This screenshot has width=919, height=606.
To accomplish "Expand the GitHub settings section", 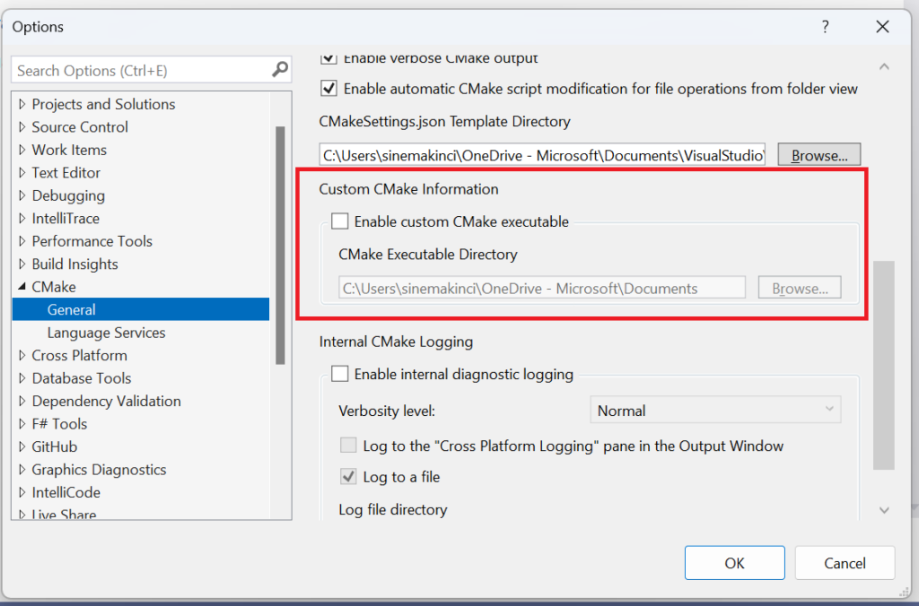I will click(x=21, y=446).
